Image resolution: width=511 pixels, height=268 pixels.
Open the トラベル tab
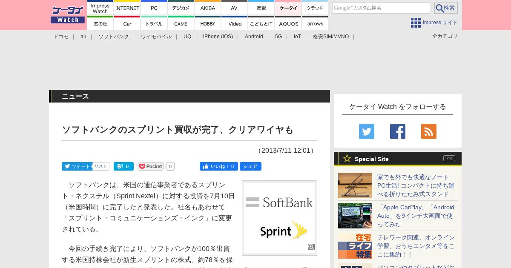154,23
